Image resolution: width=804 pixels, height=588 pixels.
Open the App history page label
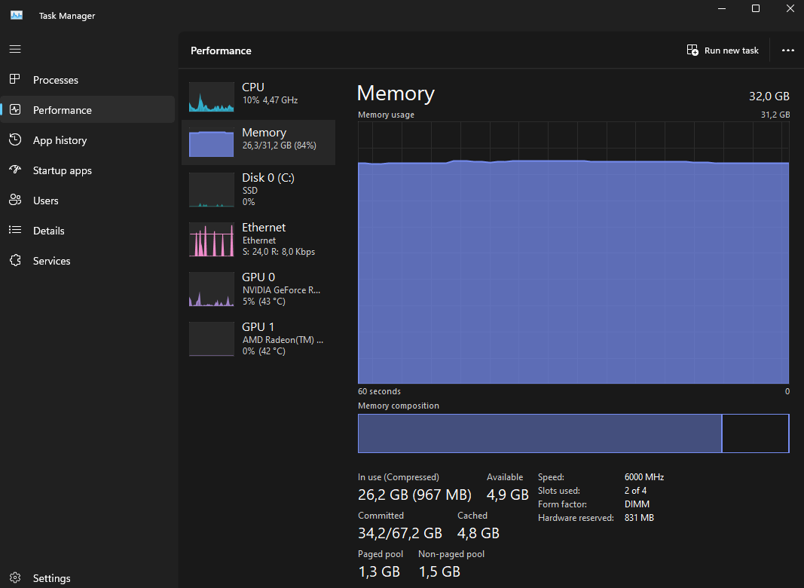[60, 140]
